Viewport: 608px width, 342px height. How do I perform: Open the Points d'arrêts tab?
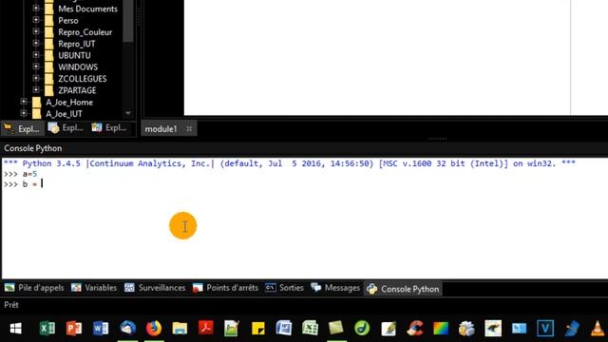click(x=225, y=288)
